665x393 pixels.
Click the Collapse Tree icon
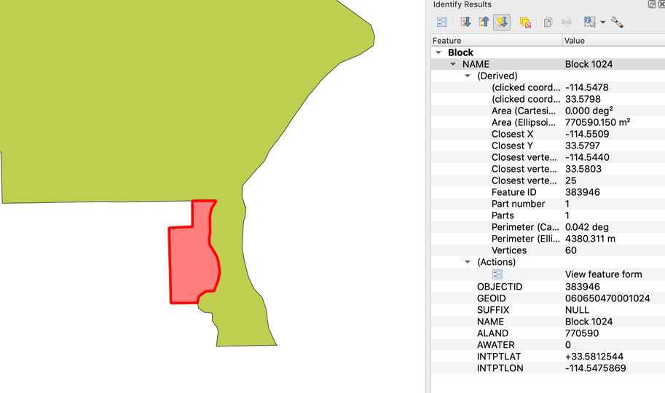484,22
